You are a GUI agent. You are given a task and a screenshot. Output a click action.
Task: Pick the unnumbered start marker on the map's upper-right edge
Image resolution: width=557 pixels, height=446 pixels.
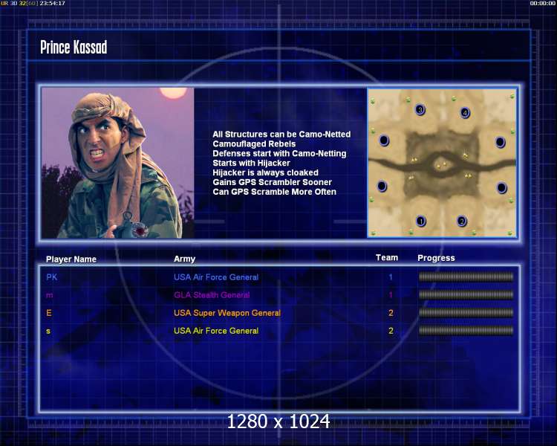[x=500, y=142]
